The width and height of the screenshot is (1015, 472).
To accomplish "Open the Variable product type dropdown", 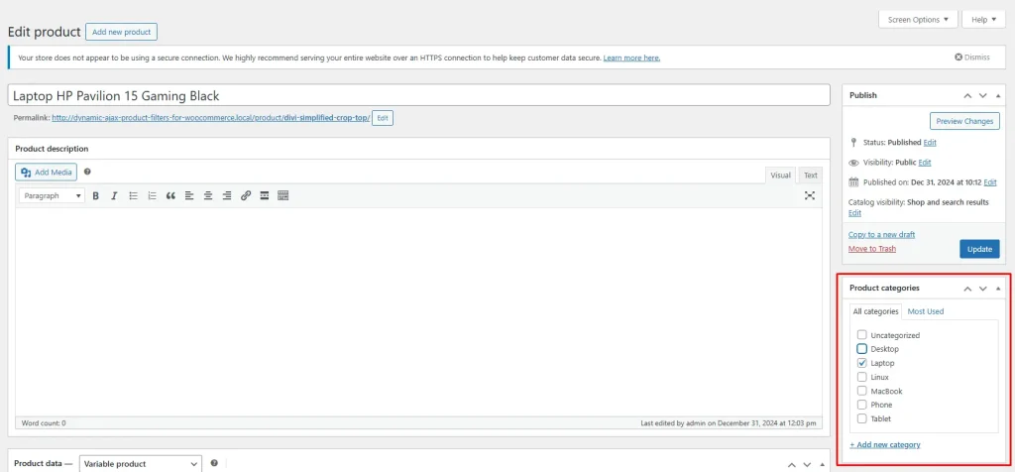I will [141, 464].
